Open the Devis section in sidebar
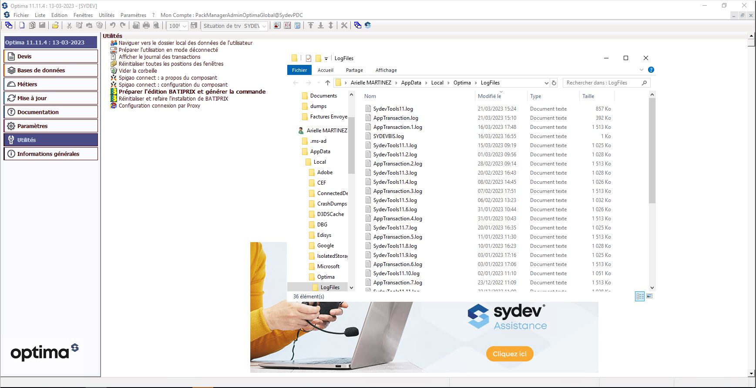Screen dimensions: 756x388 (51, 56)
